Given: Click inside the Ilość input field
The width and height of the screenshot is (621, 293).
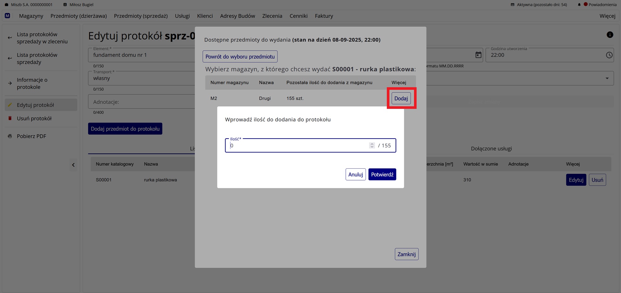Looking at the screenshot, I should coord(298,146).
